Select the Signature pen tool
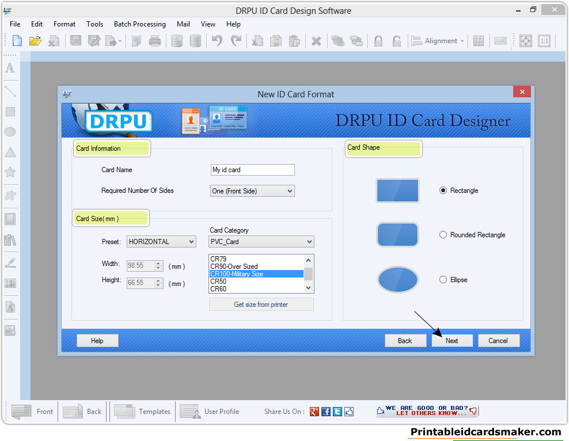The width and height of the screenshot is (569, 441). tap(10, 263)
